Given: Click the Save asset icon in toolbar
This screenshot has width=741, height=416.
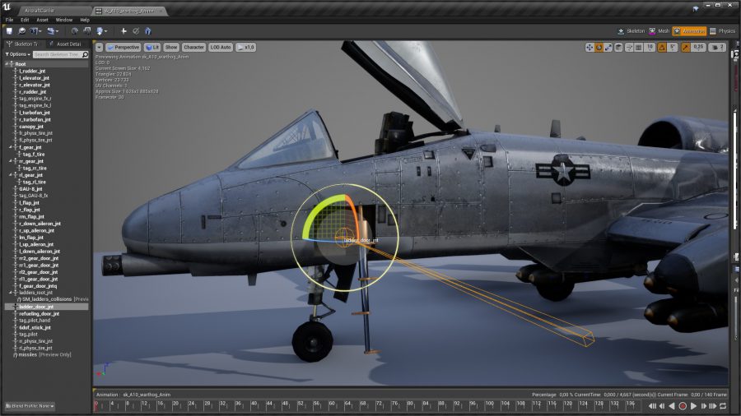Looking at the screenshot, I should (x=9, y=31).
